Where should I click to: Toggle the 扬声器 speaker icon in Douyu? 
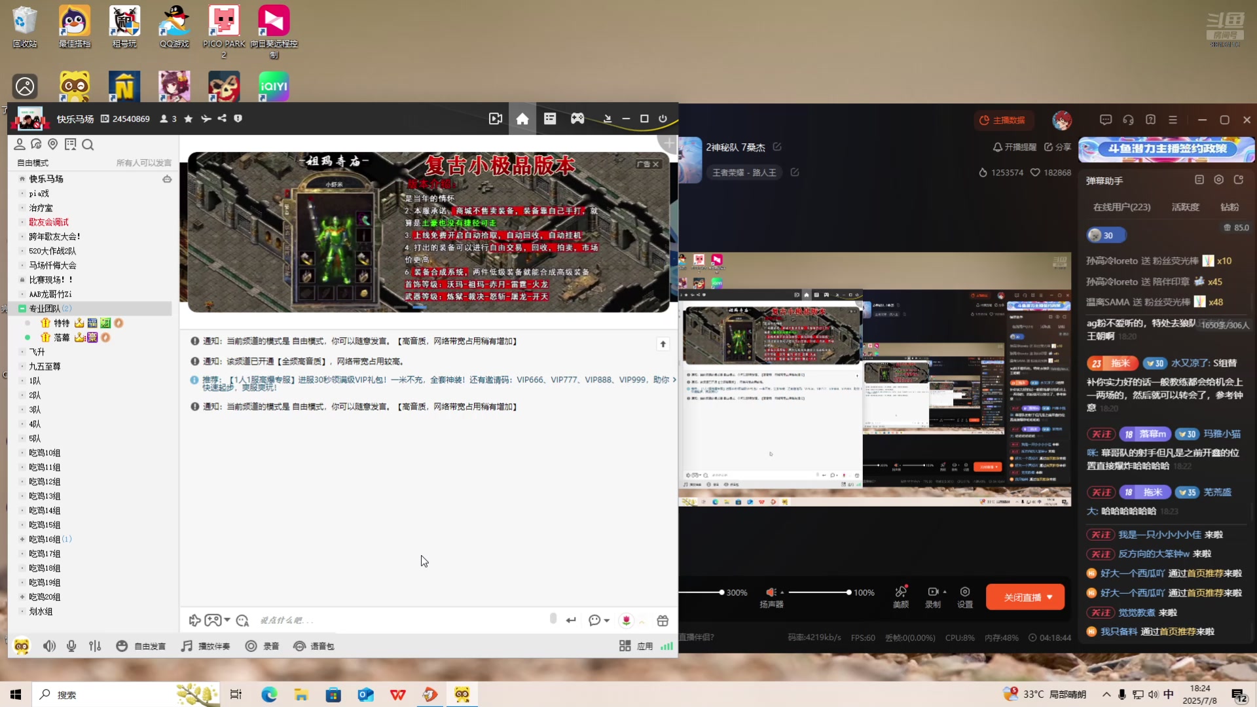771,592
